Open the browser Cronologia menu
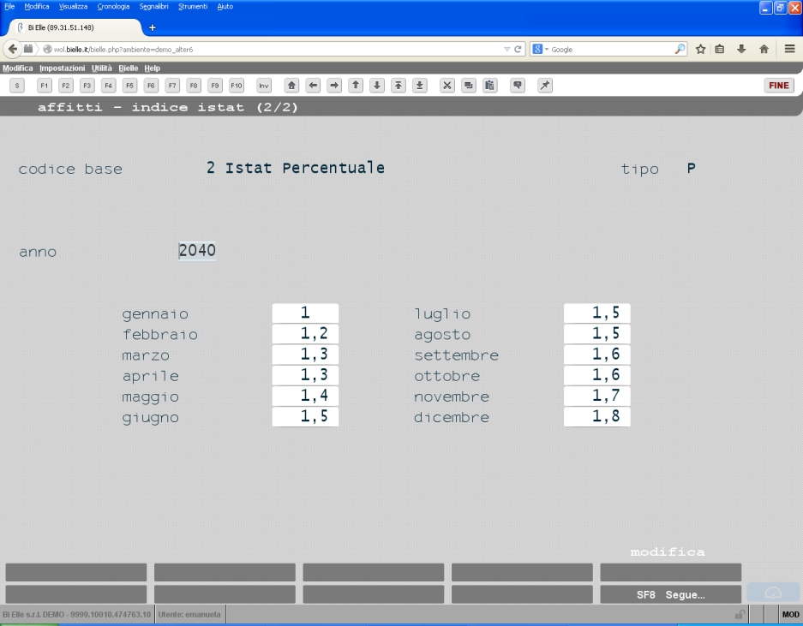 coord(113,7)
